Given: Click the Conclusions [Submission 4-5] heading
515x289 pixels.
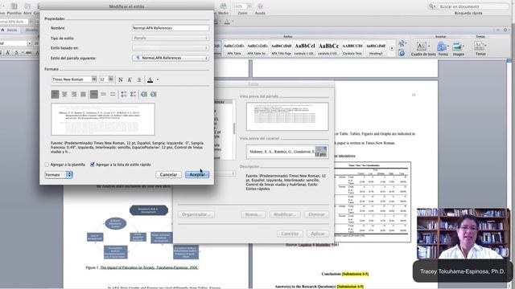Looking at the screenshot, I should click(x=345, y=274).
